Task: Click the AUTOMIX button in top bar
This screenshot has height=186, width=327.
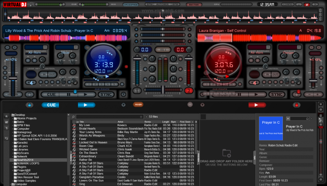Action: pos(163,4)
